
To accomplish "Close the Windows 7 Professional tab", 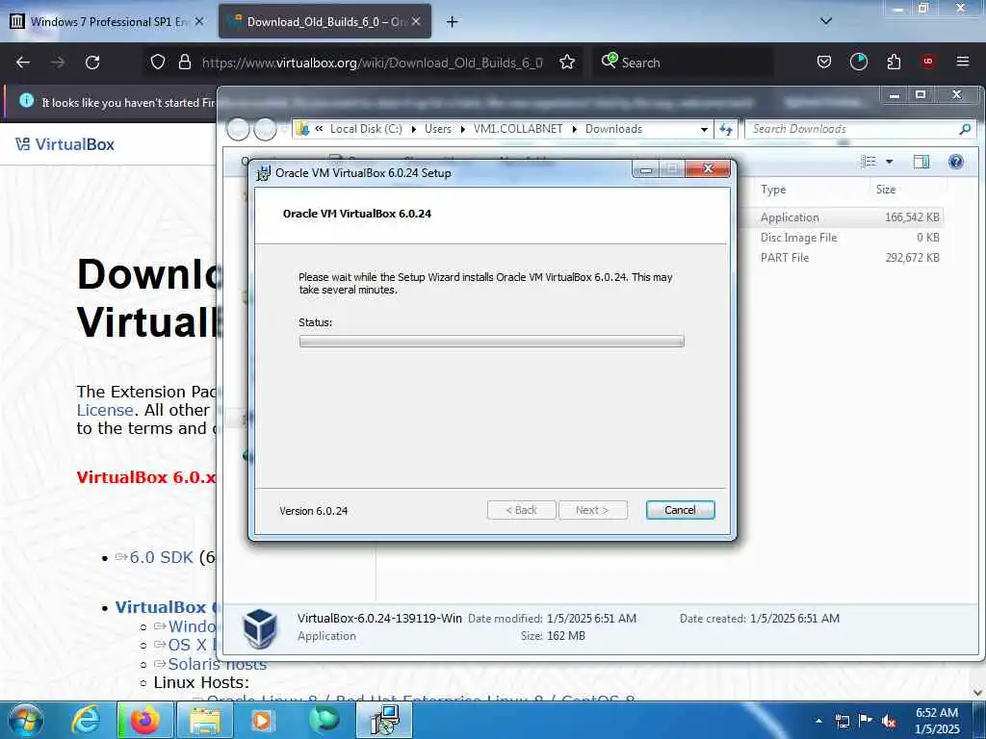I will click(199, 21).
